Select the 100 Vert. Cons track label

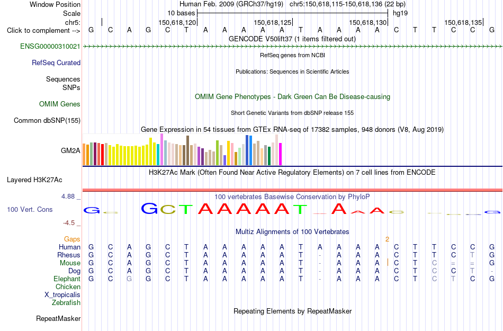pyautogui.click(x=30, y=209)
